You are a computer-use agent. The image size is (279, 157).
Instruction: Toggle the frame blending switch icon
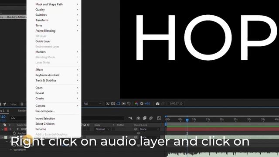pos(144,118)
